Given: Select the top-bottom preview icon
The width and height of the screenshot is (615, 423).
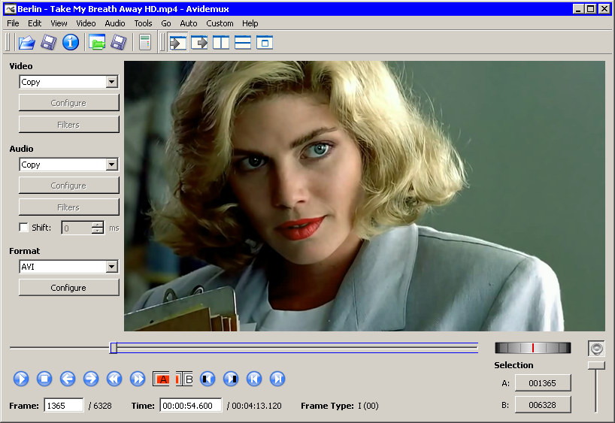Looking at the screenshot, I should click(x=243, y=42).
